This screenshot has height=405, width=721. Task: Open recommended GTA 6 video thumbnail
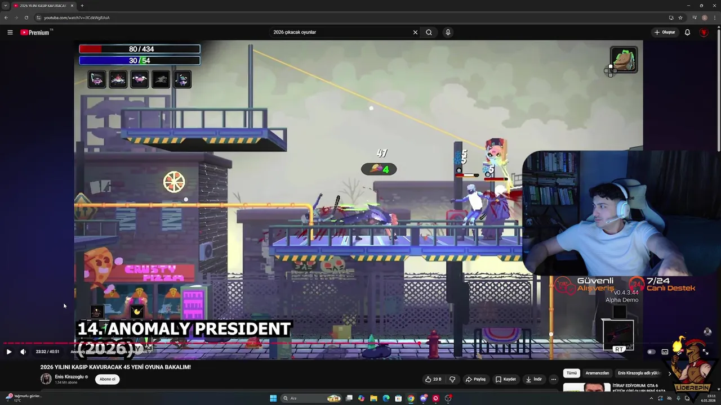coord(587,388)
